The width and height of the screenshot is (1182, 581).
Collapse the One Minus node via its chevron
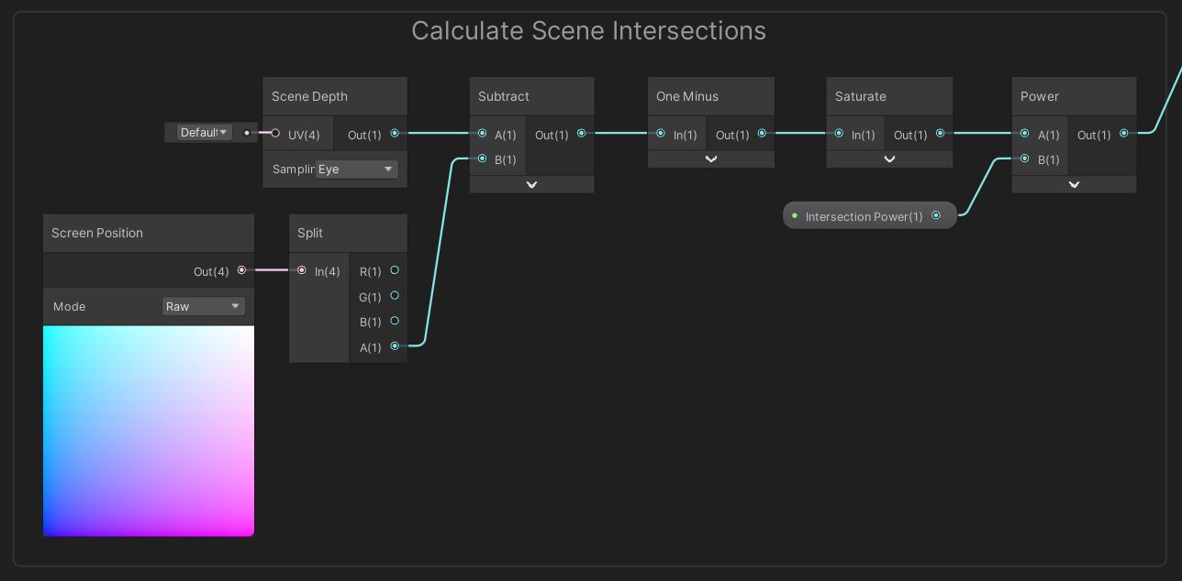[711, 159]
